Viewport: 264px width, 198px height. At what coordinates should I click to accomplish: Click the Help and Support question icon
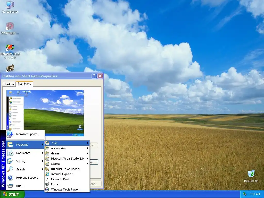[10, 178]
